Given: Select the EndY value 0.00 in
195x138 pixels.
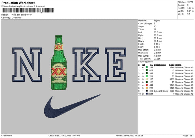Looking at the screenshot, I should point(157,47).
